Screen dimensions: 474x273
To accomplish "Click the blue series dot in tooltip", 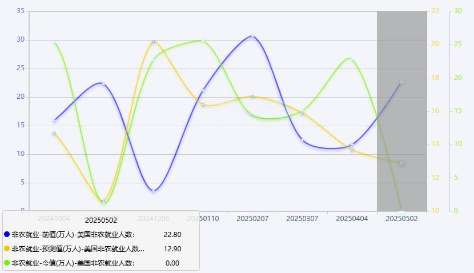I will pos(7,234).
